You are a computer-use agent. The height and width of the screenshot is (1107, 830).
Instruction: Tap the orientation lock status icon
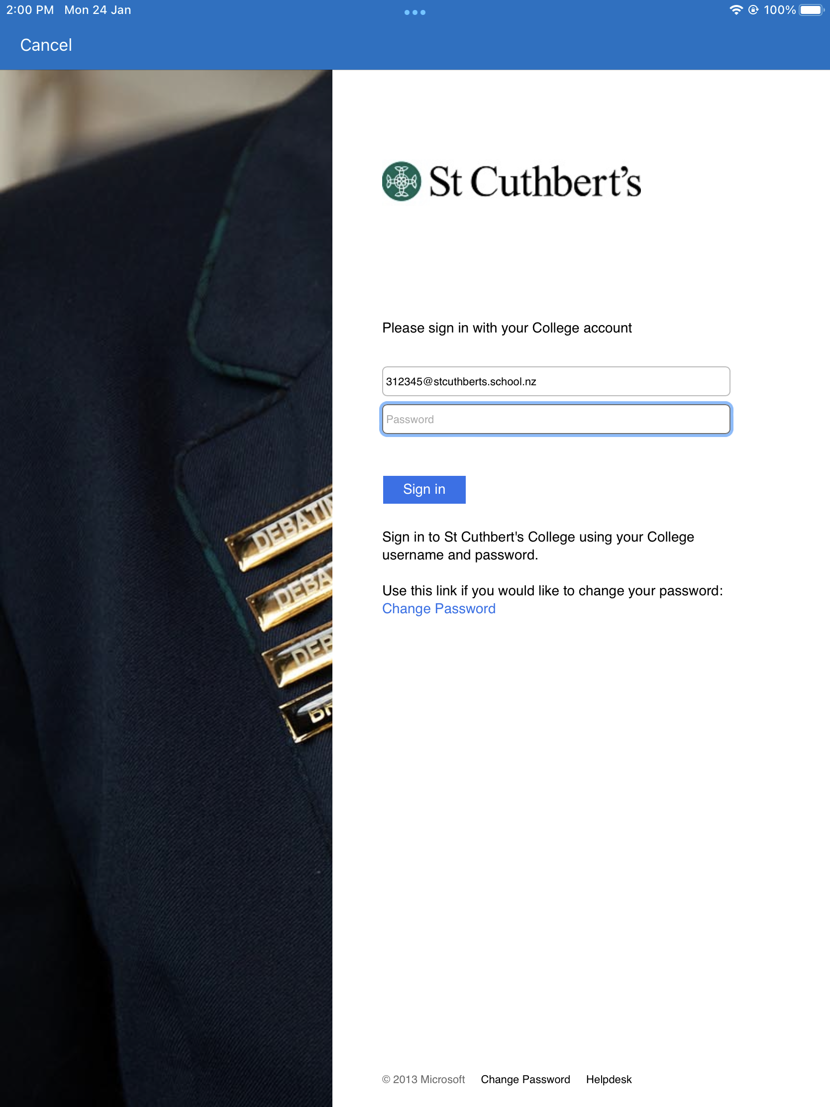[x=753, y=10]
